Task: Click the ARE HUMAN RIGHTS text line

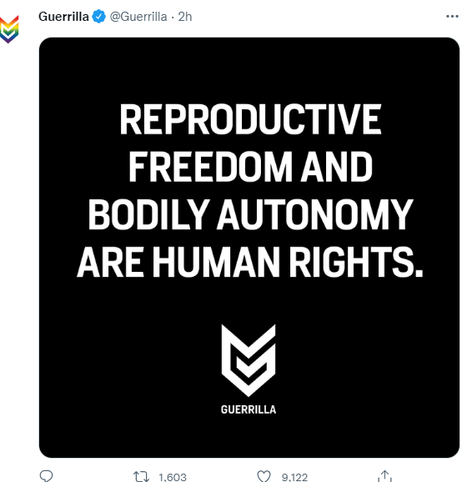Action: [x=250, y=262]
